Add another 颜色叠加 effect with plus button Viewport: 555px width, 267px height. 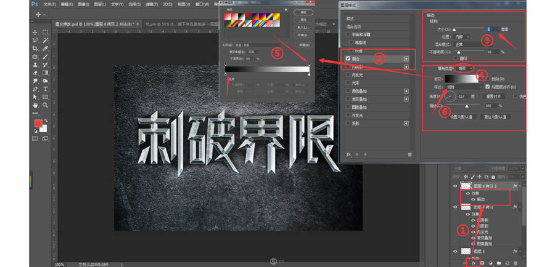(x=406, y=91)
